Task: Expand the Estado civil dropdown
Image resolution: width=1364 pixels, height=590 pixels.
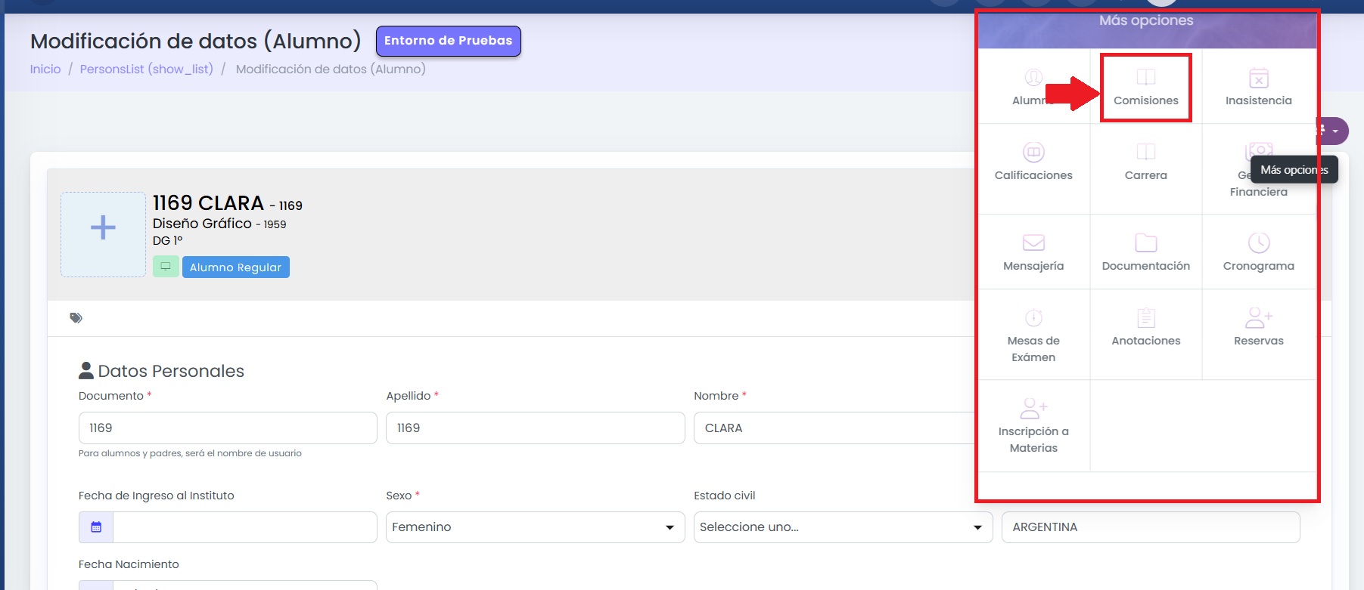Action: 843,527
